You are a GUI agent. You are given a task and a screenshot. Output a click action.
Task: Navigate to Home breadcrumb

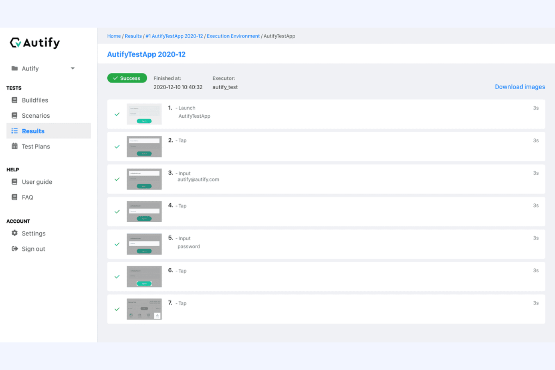[x=114, y=36]
